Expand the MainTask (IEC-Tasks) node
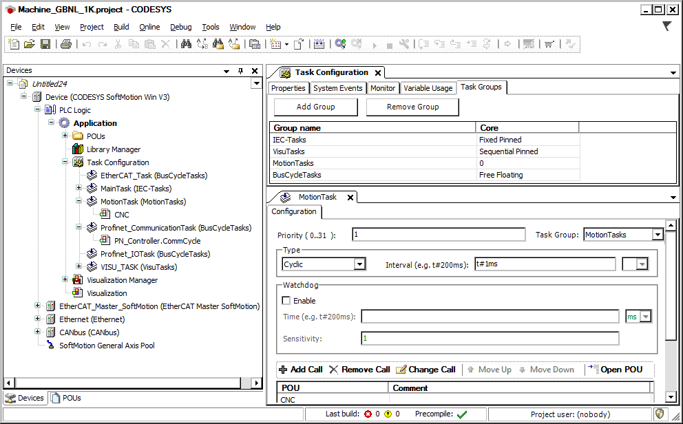Viewport: 683px width, 424px height. 78,188
